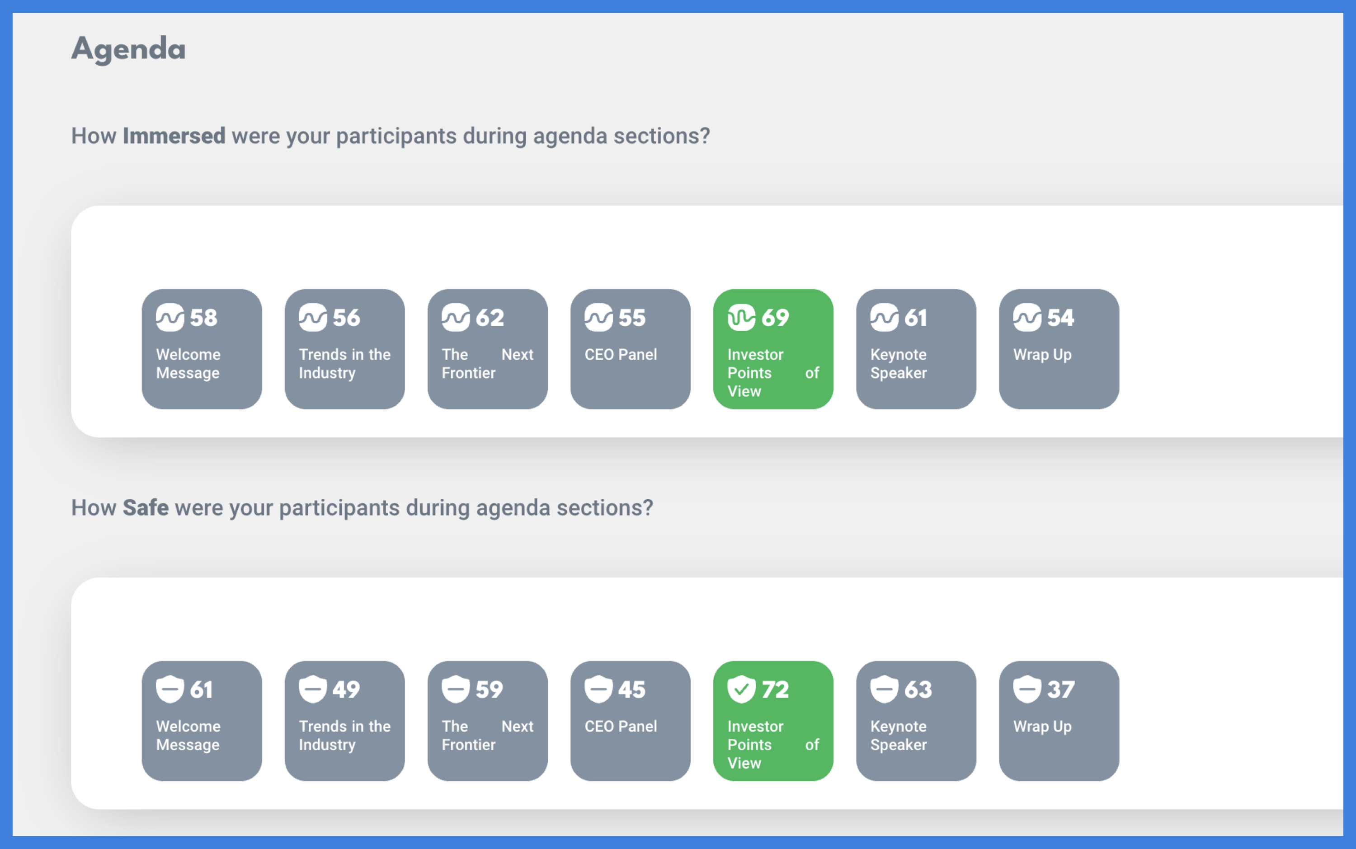
Task: Select the CEO Panel immersion card
Action: click(630, 349)
